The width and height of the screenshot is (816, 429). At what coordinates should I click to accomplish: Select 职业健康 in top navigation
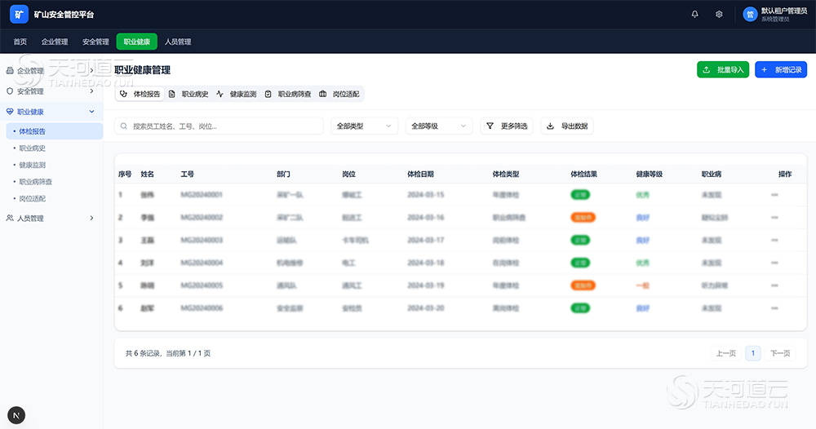pos(137,42)
